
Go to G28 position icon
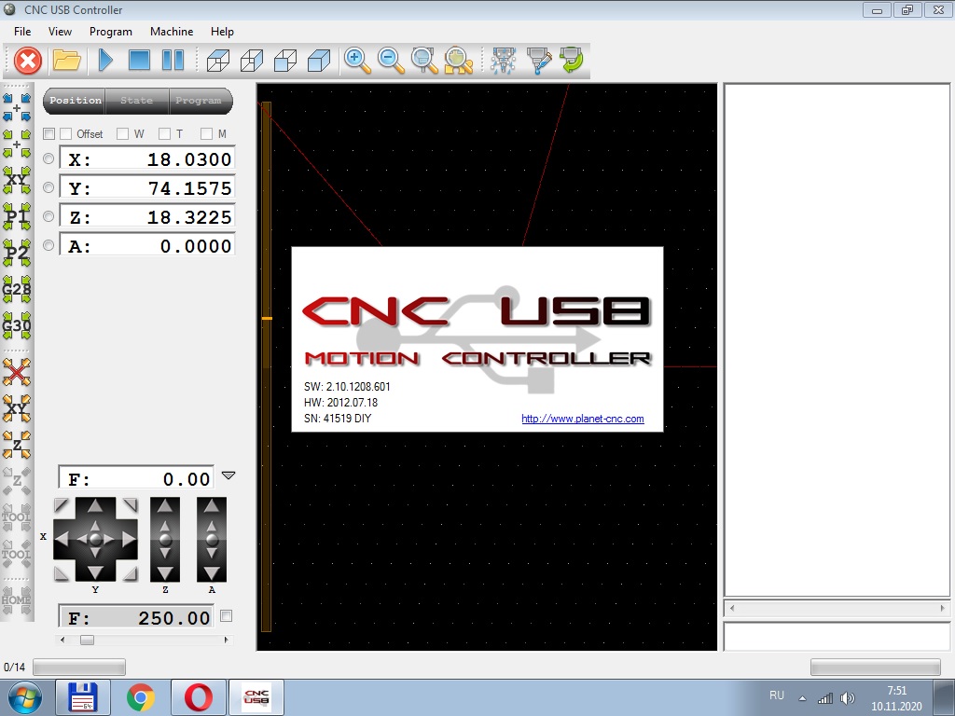point(17,290)
